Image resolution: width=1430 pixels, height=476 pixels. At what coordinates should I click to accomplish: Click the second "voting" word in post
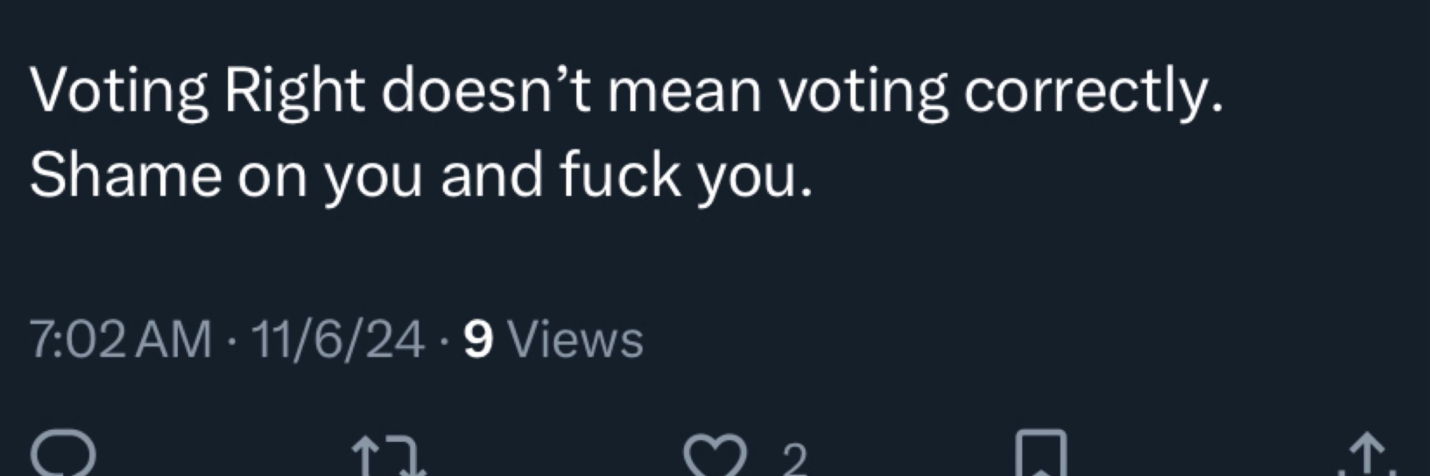click(863, 97)
